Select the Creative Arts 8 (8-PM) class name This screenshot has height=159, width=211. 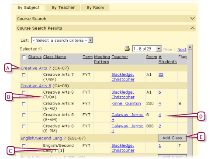[58, 129]
